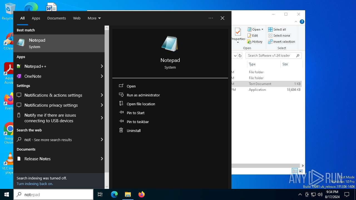The width and height of the screenshot is (356, 200).
Task: Click Open button in Explorer ribbon
Action: pos(254,29)
